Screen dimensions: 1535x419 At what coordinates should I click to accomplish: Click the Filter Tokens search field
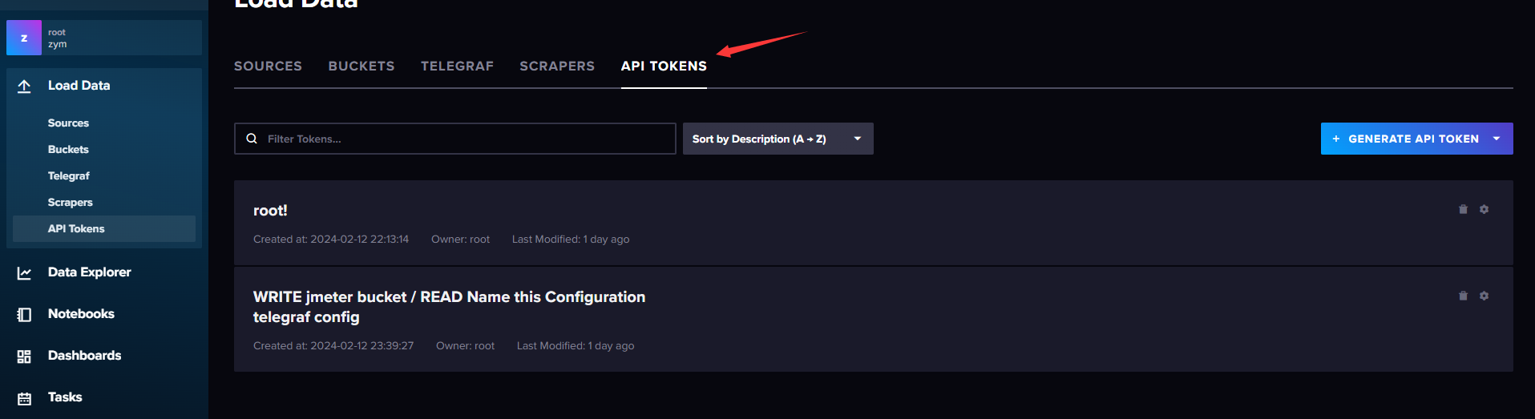tap(454, 139)
